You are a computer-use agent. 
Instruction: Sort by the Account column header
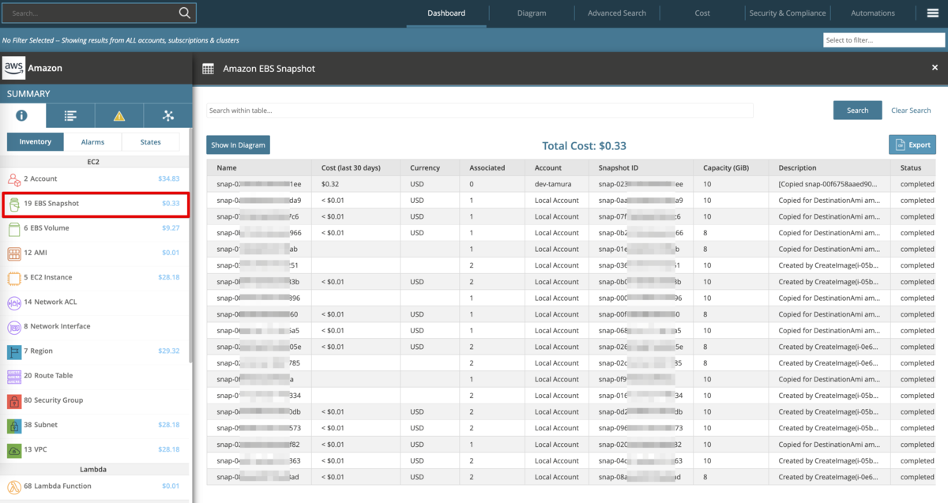(x=556, y=167)
